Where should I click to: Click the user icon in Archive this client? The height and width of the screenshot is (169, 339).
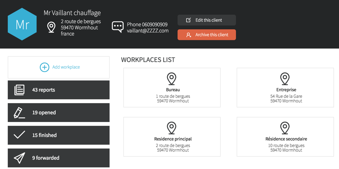coord(188,35)
